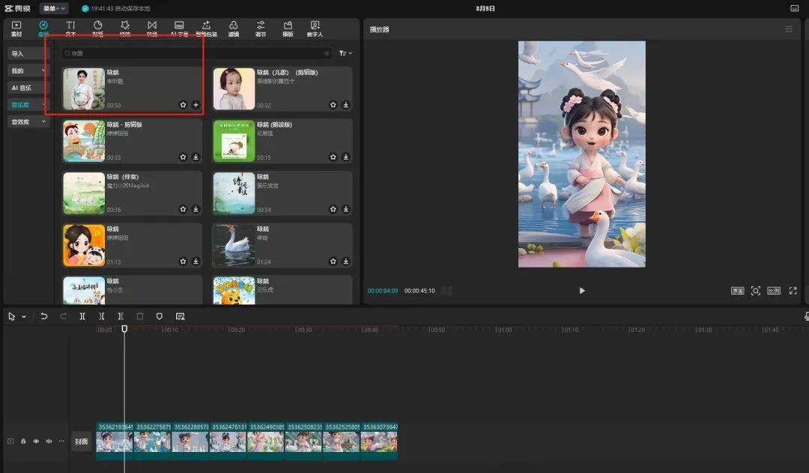Open the 素材 (Media) tab
Viewport: 809px width, 473px height.
coord(16,28)
